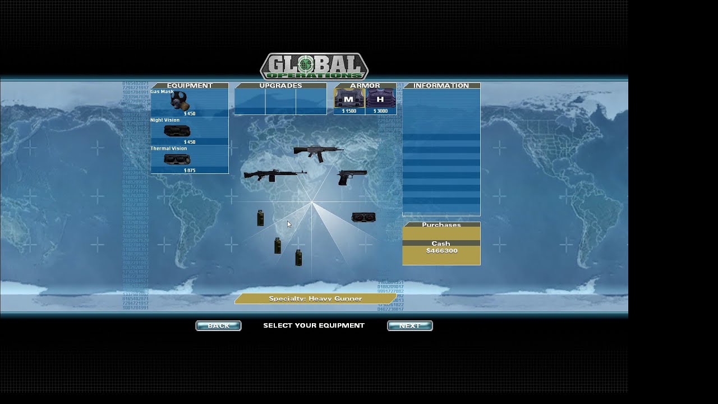Image resolution: width=718 pixels, height=404 pixels.
Task: Select the Night Vision goggles item
Action: point(190,131)
